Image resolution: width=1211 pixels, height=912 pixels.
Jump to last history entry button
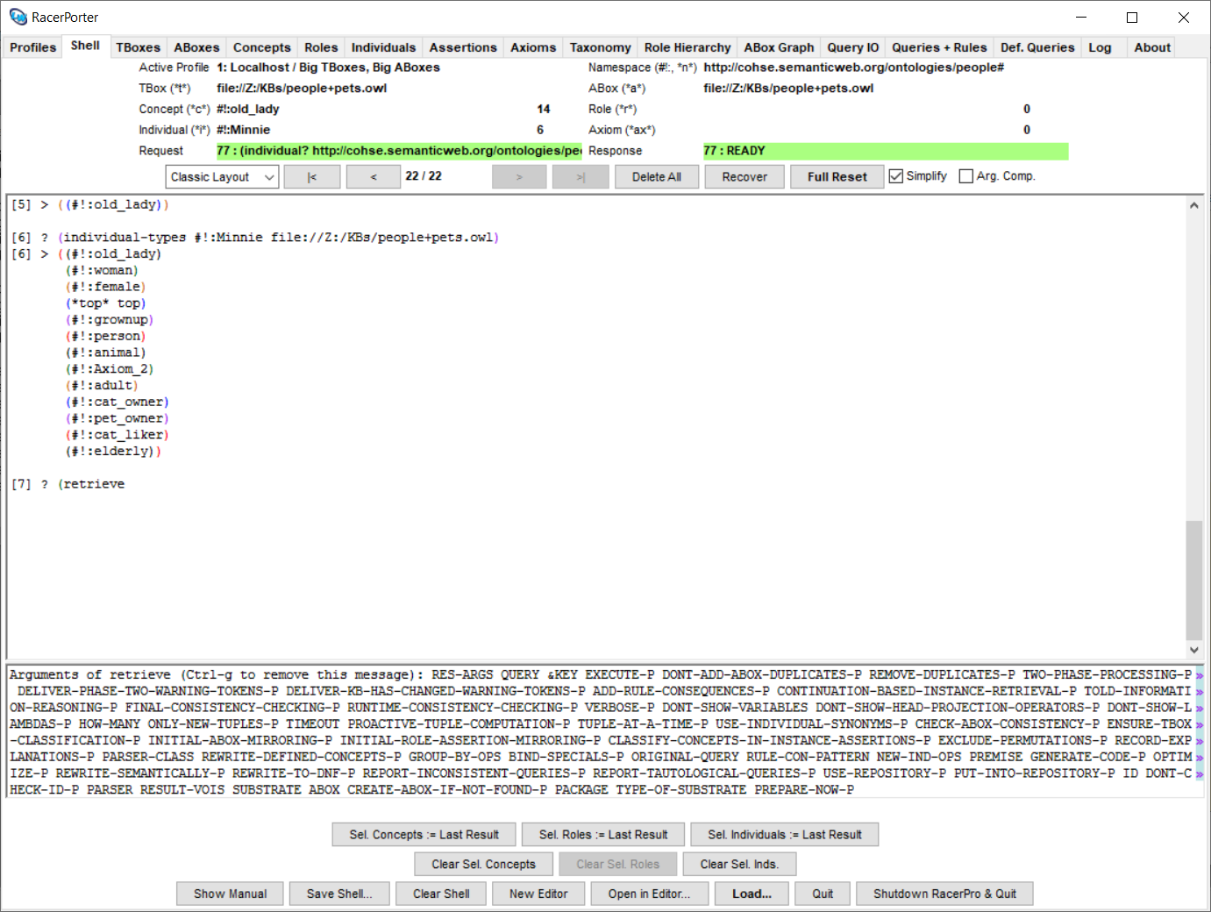[581, 177]
